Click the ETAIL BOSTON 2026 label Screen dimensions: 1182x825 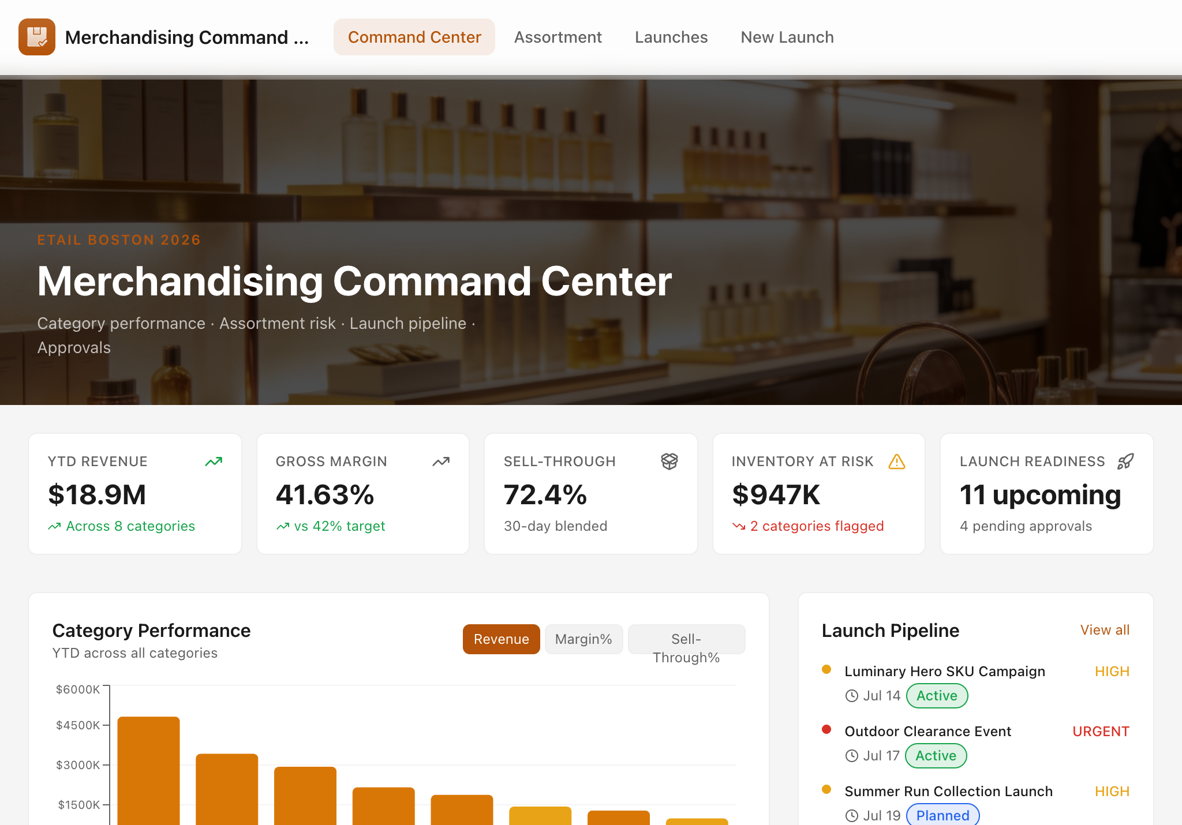[x=119, y=240]
